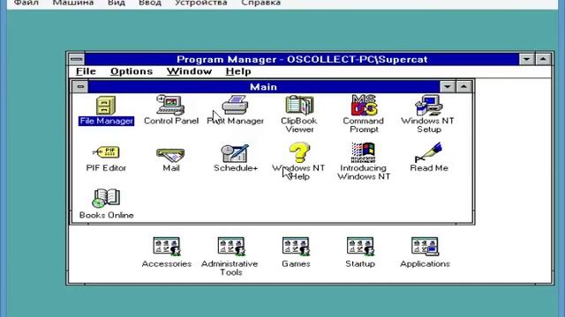Image resolution: width=565 pixels, height=317 pixels.
Task: Click the Schedule+ icon
Action: click(236, 153)
